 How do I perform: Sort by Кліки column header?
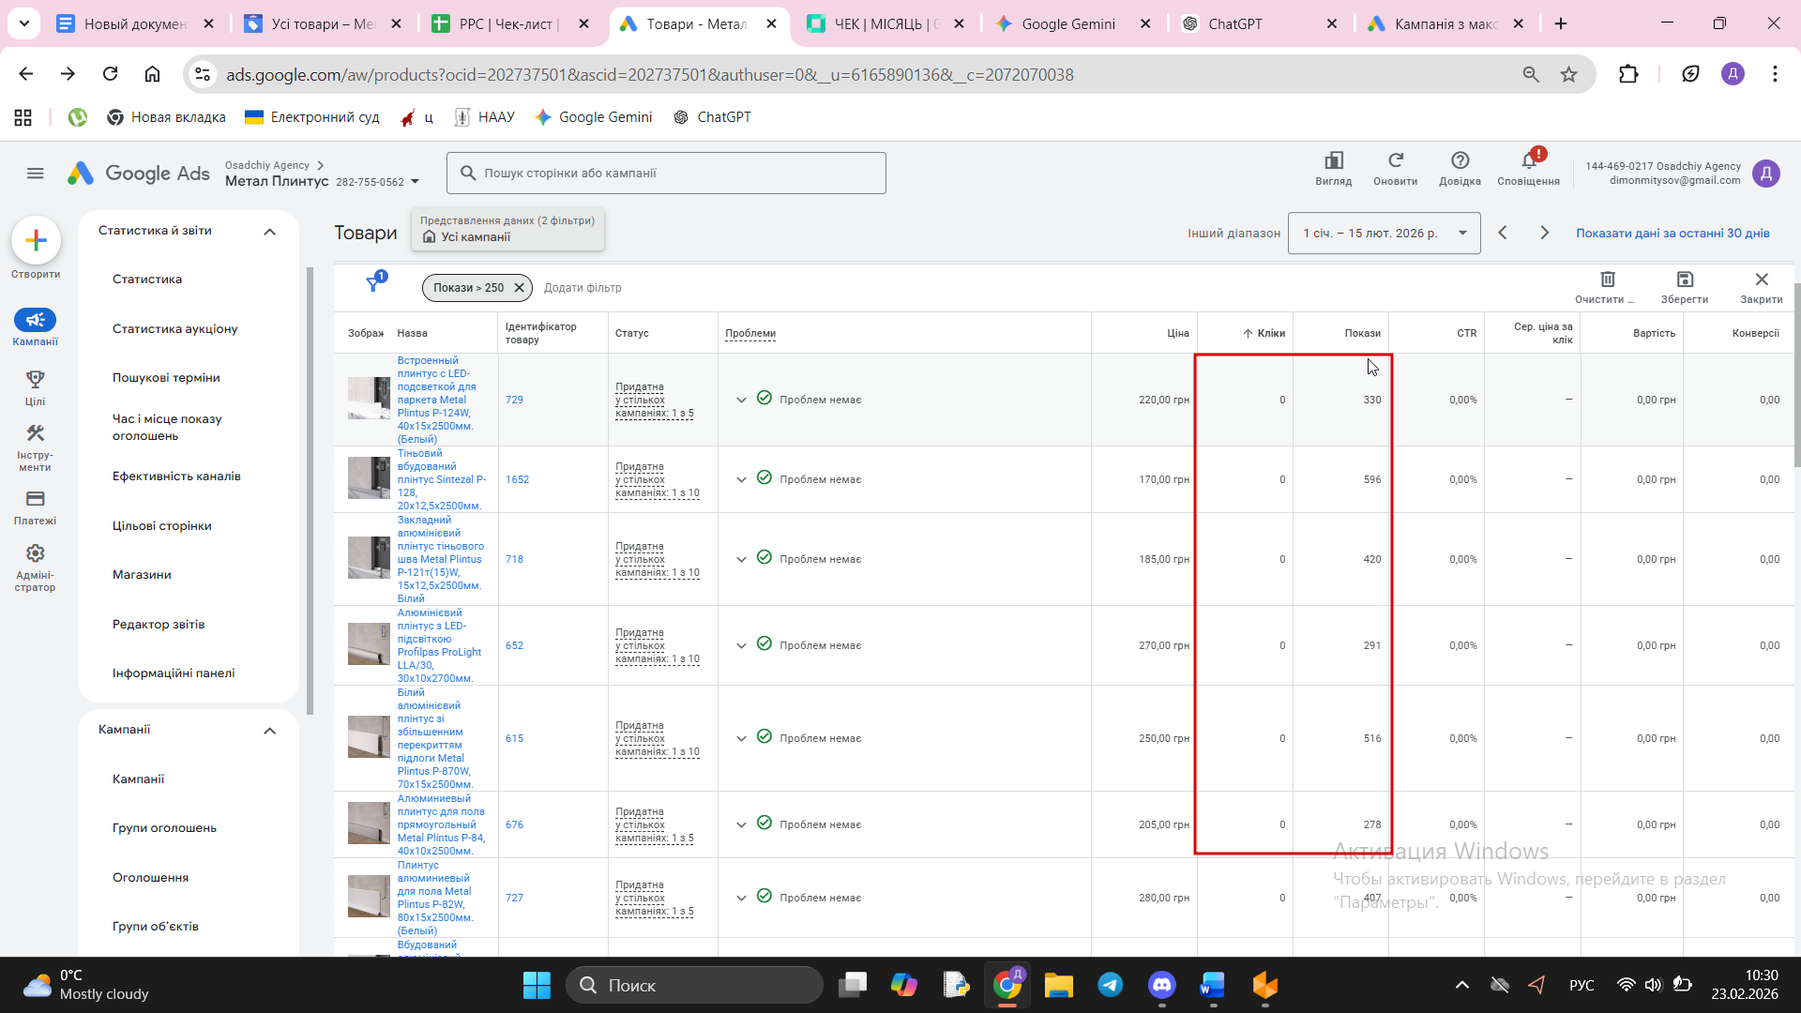1270,334
